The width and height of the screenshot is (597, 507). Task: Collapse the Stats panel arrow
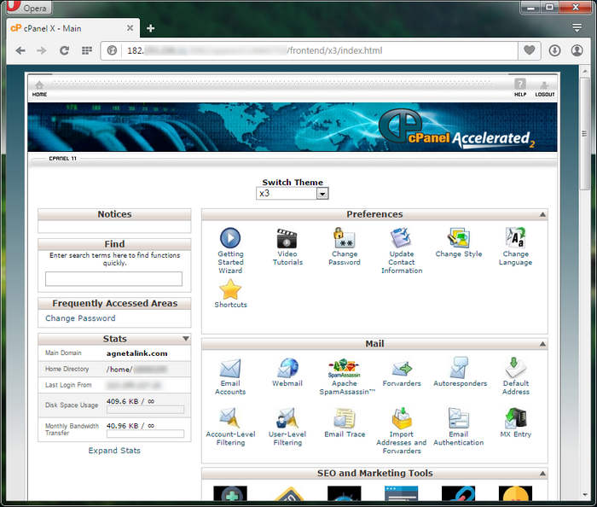click(x=186, y=339)
